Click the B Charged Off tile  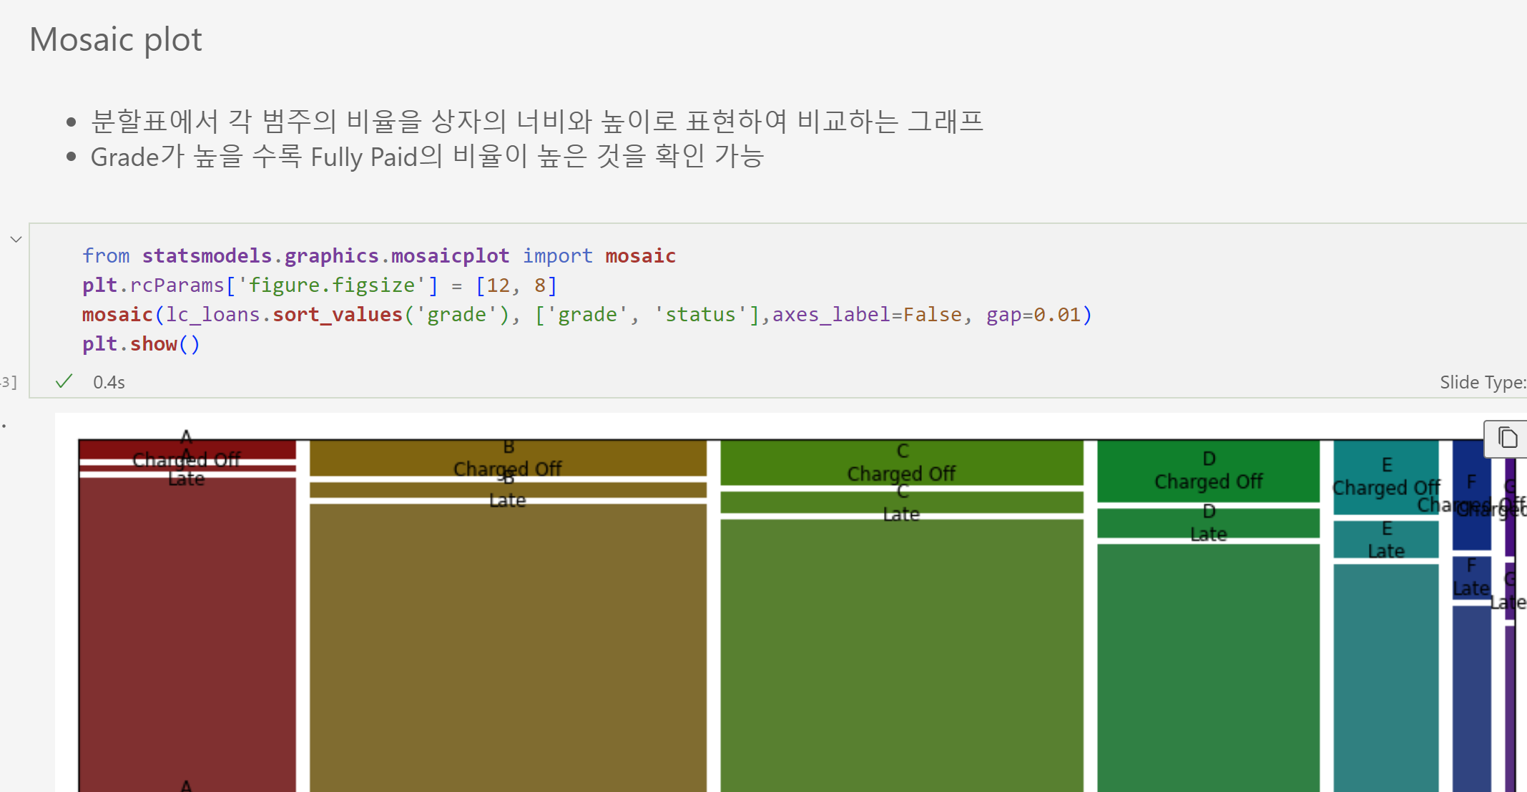tap(508, 458)
